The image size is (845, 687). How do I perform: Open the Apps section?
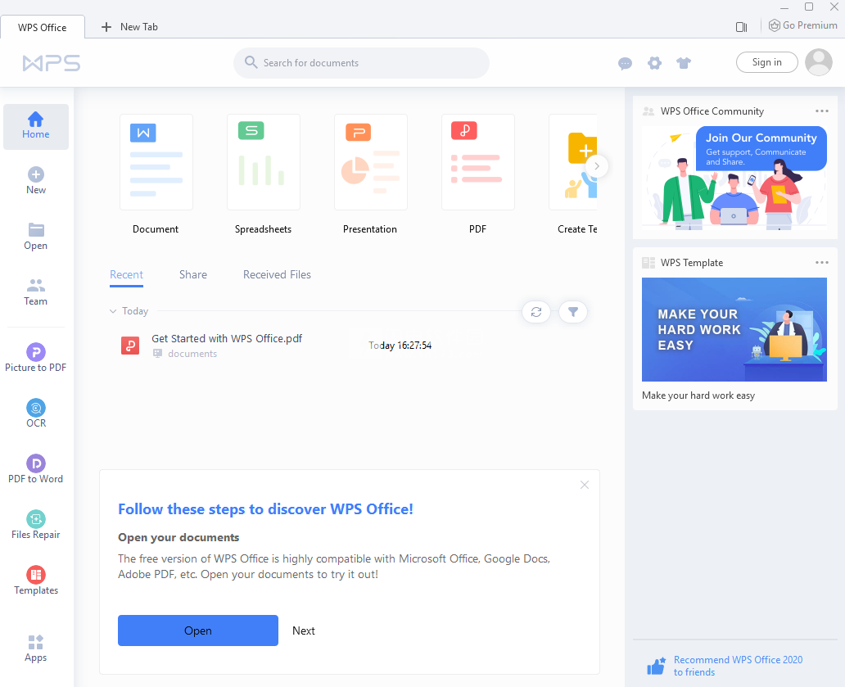click(35, 649)
